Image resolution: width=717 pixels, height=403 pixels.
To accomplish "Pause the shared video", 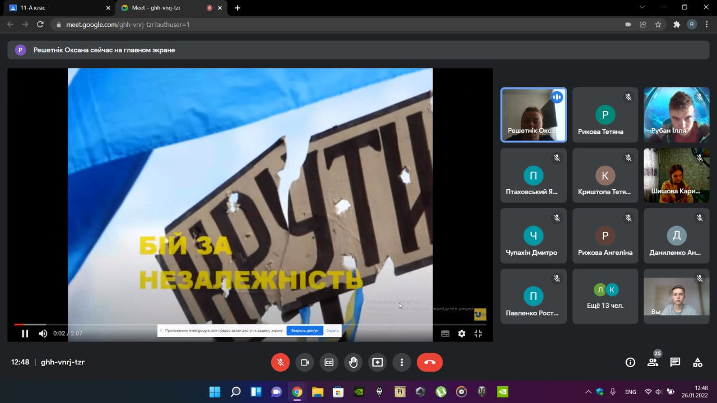I will (x=25, y=334).
